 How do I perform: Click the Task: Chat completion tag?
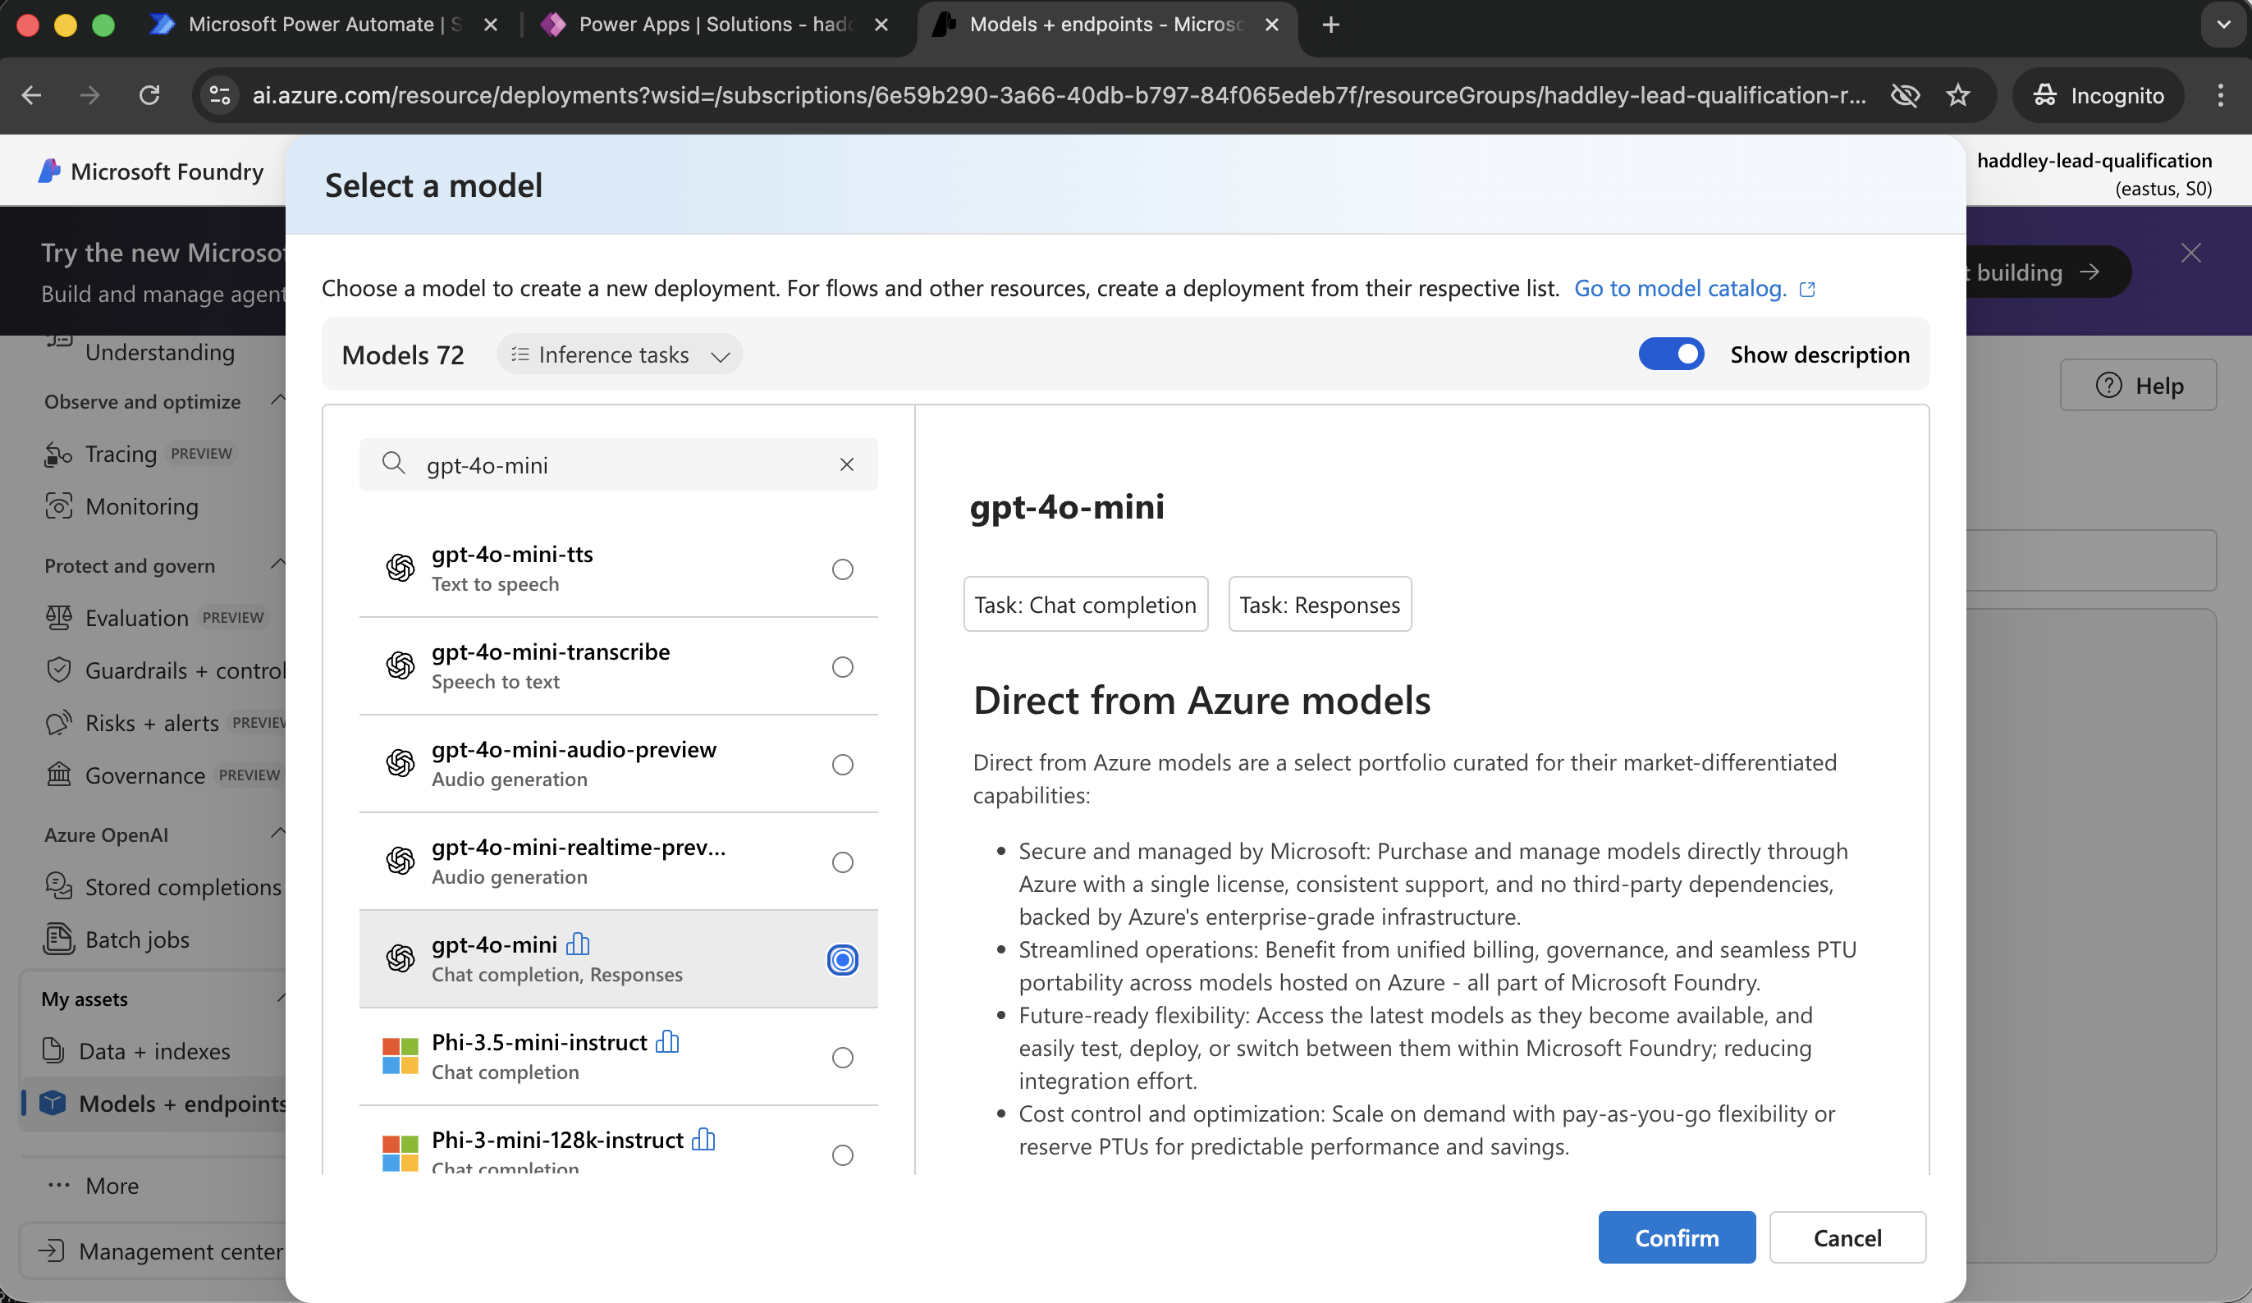(1085, 604)
